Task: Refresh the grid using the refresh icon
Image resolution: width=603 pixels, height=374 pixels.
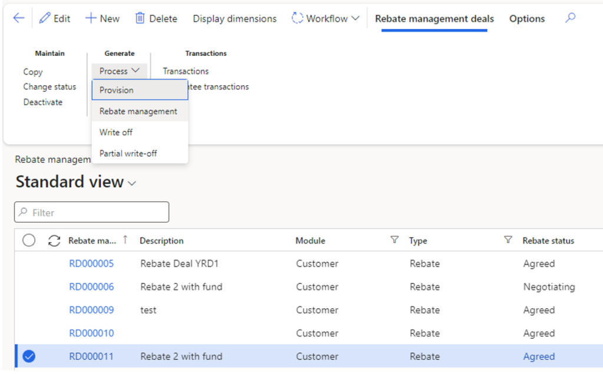Action: pos(53,241)
